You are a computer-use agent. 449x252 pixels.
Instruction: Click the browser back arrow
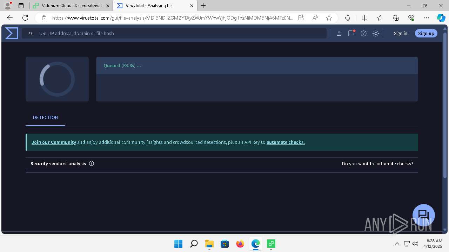pyautogui.click(x=10, y=18)
